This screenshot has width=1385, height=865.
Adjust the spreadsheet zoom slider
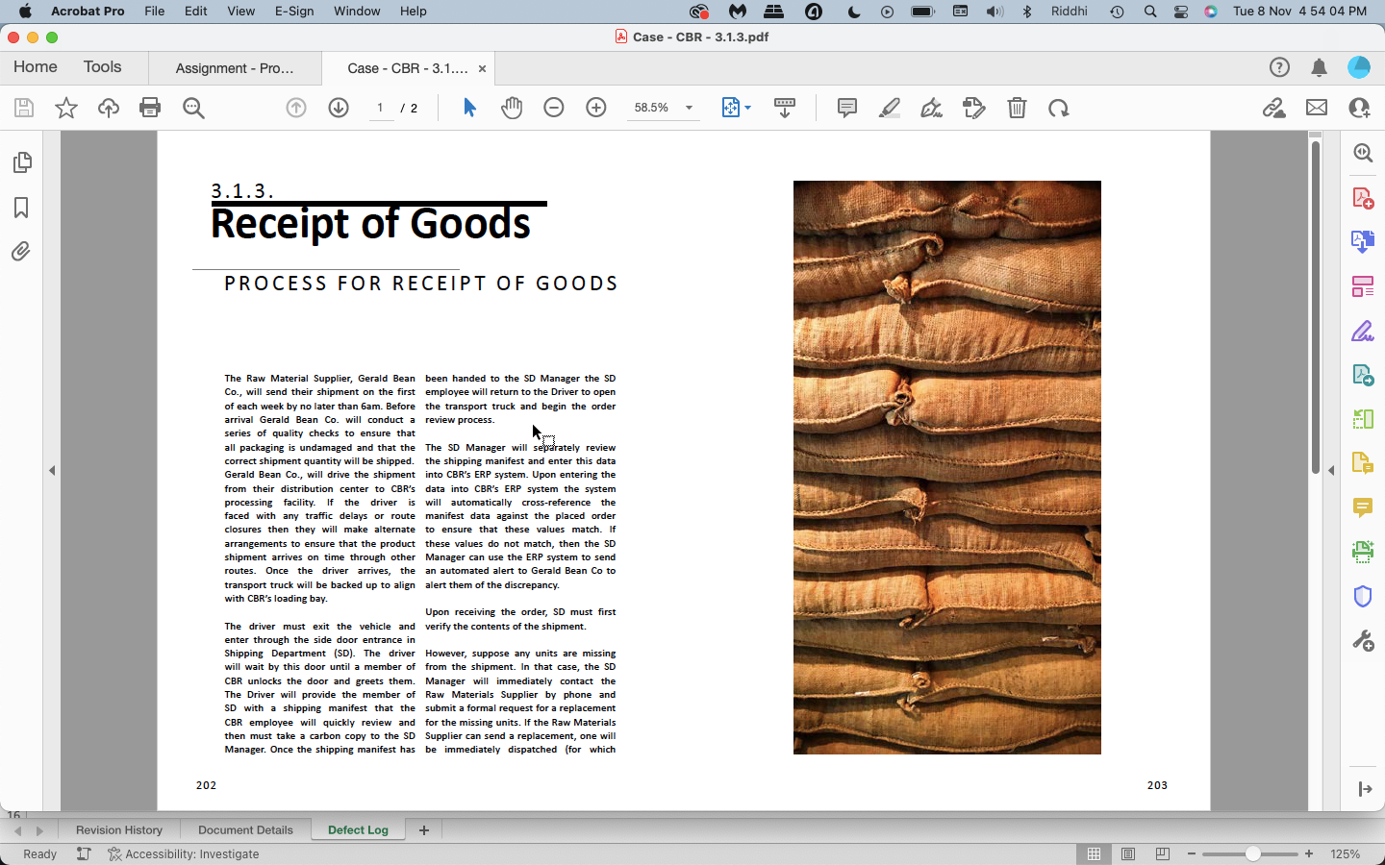pyautogui.click(x=1252, y=854)
